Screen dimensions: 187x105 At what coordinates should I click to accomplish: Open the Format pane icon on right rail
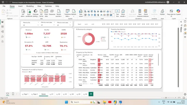(x=185, y=29)
